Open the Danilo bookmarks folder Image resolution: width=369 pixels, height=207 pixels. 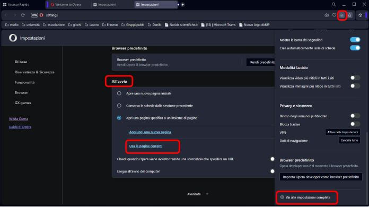[x=154, y=25]
